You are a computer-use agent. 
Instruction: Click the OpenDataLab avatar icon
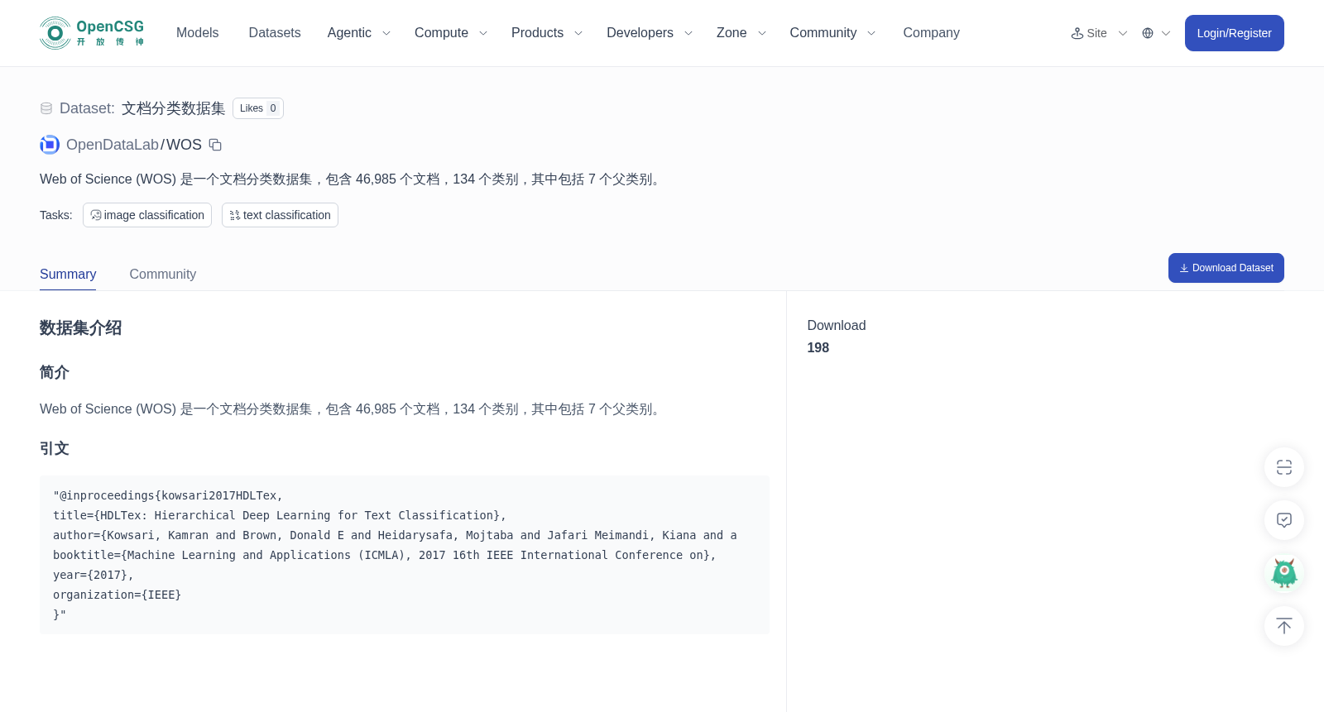[50, 145]
